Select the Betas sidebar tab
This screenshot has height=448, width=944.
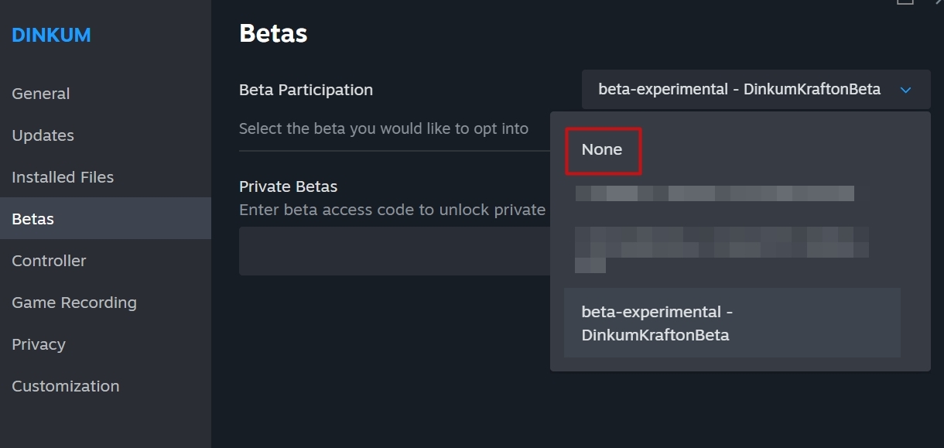(x=33, y=219)
